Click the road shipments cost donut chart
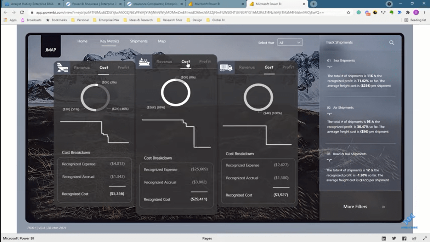 click(258, 97)
